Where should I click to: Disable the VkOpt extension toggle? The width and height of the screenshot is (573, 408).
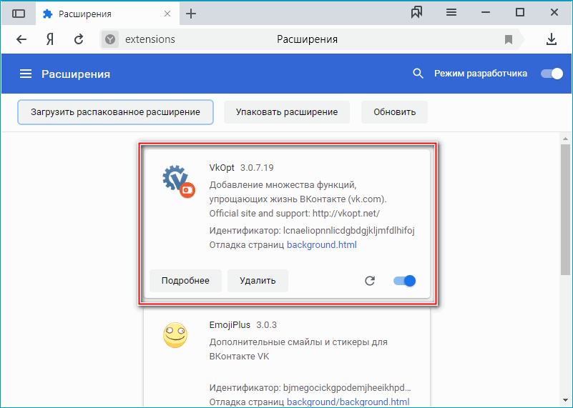(405, 281)
